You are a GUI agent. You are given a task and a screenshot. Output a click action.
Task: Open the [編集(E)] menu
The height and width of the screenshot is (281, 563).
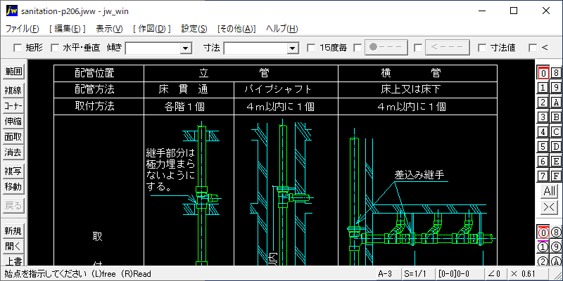click(68, 29)
